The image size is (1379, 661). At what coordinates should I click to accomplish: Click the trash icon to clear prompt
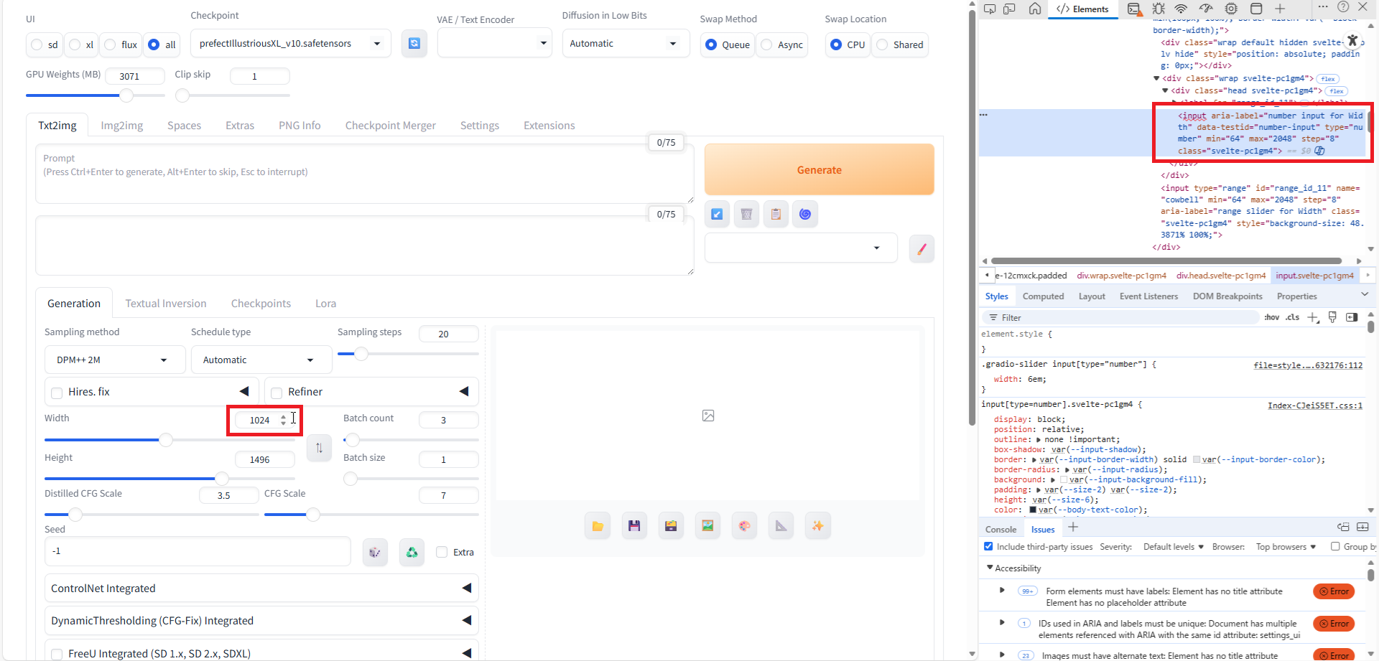746,214
